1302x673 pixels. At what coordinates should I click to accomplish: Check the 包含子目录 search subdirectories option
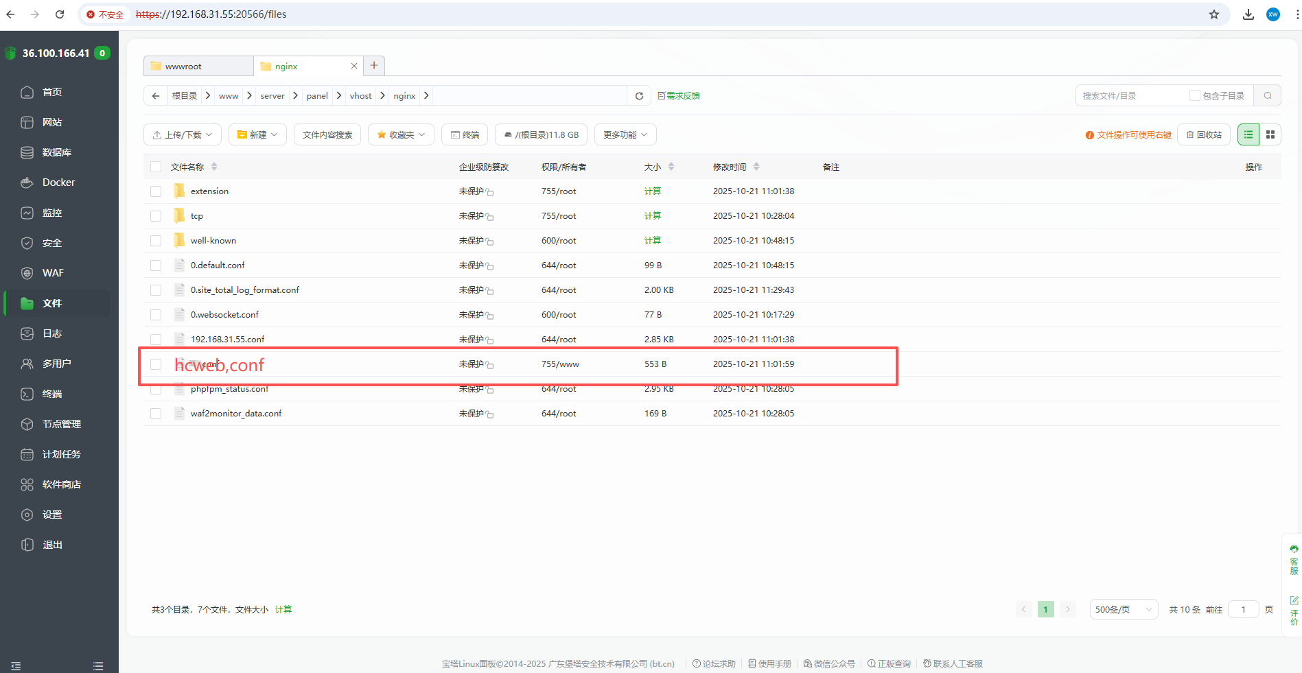pos(1195,95)
